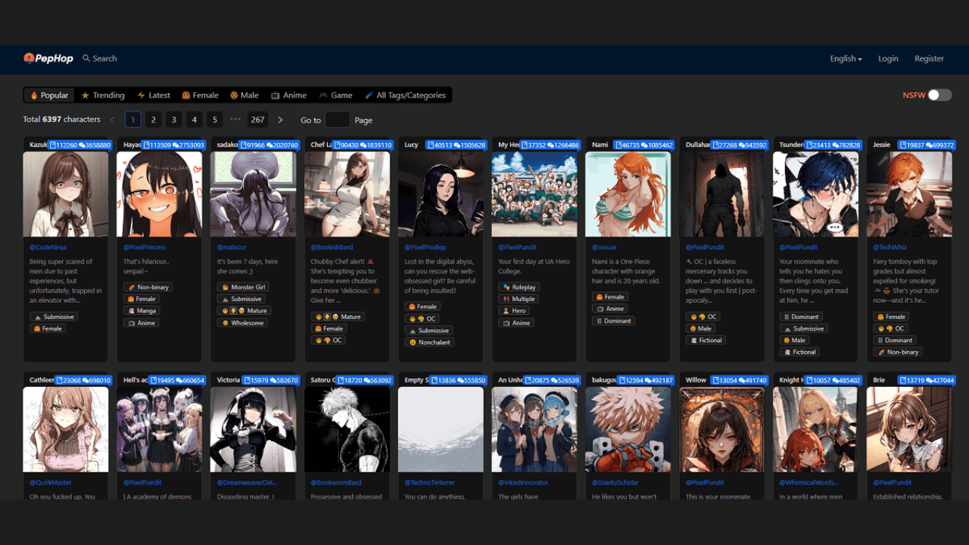Viewport: 969px width, 545px height.
Task: Open the Register page
Action: 929,58
